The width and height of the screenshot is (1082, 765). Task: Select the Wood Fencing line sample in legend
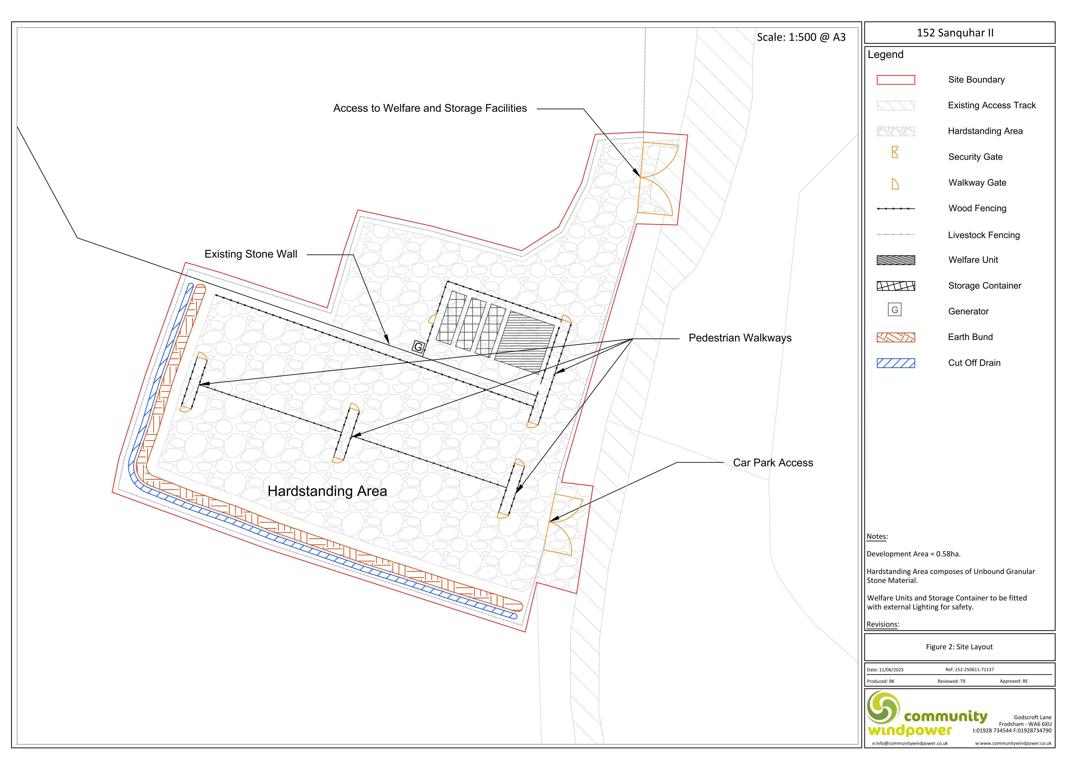[896, 208]
